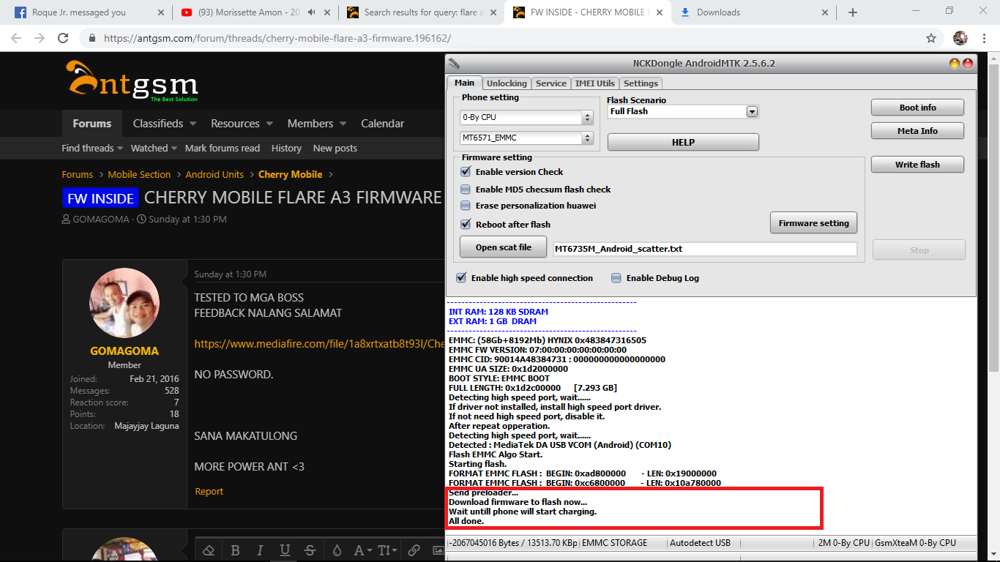Click the Chrome address bar URL

[x=277, y=38]
